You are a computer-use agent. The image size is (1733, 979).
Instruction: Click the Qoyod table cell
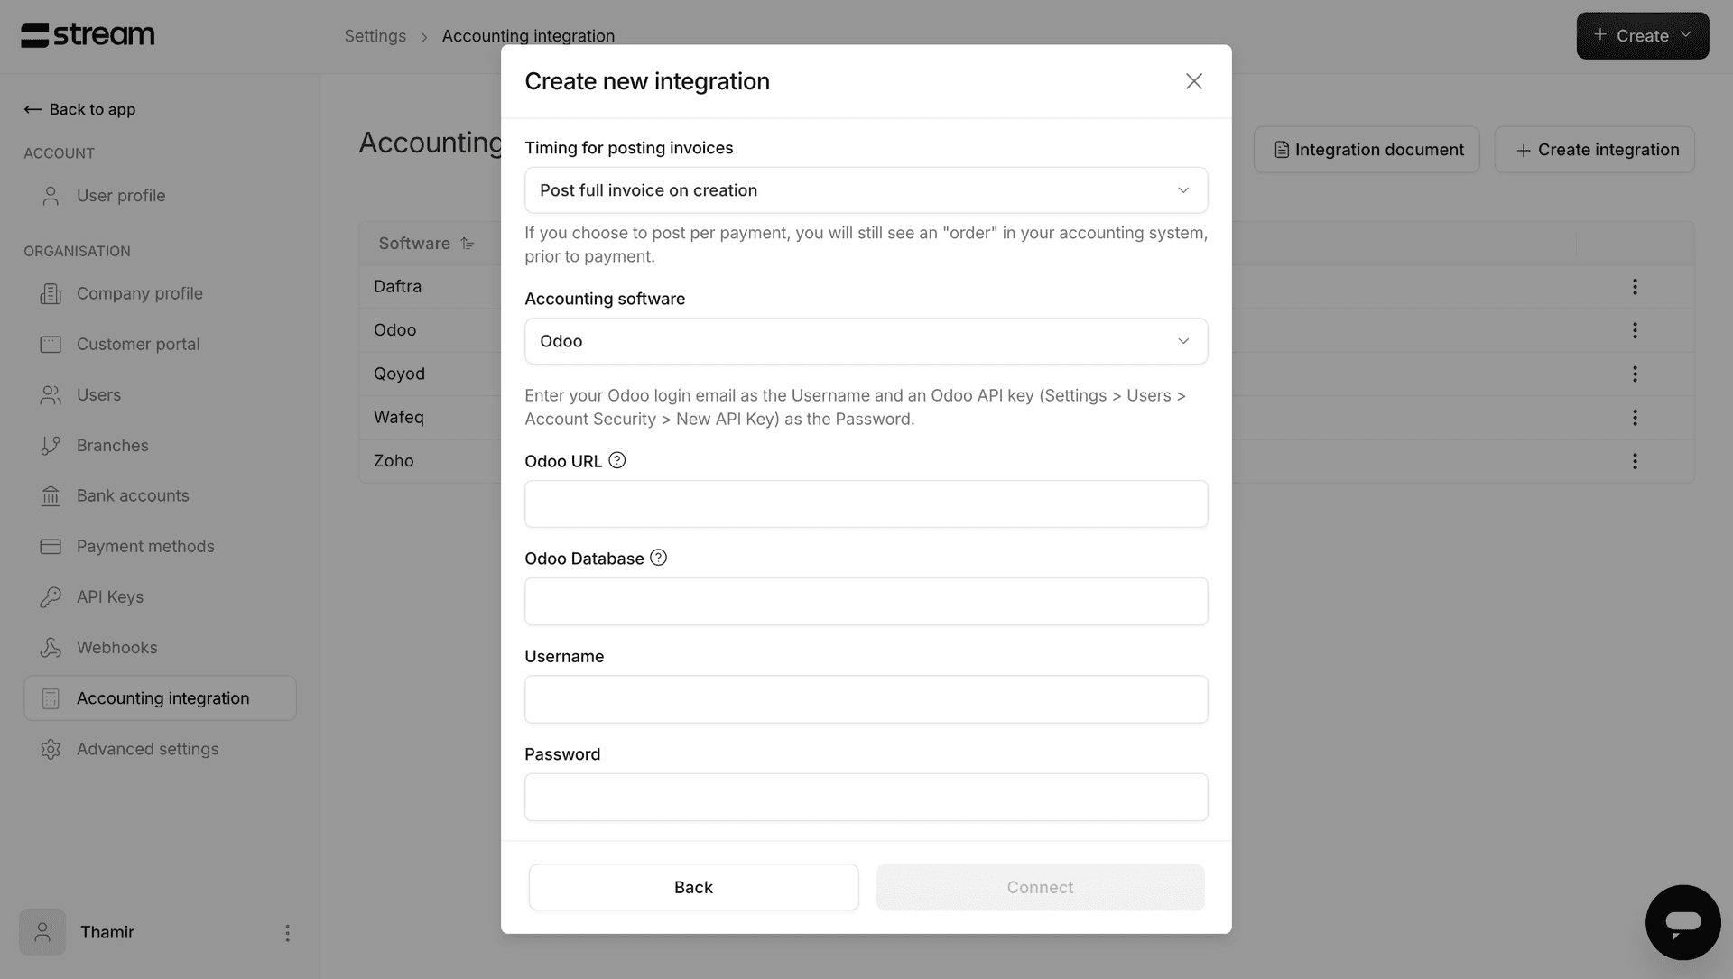coord(399,374)
